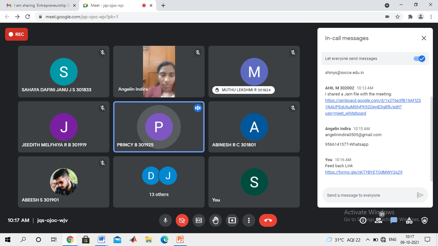This screenshot has width=438, height=246.
Task: Open meeting details info icon
Action: [x=363, y=220]
